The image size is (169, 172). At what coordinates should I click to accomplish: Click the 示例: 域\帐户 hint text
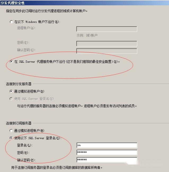87,35
